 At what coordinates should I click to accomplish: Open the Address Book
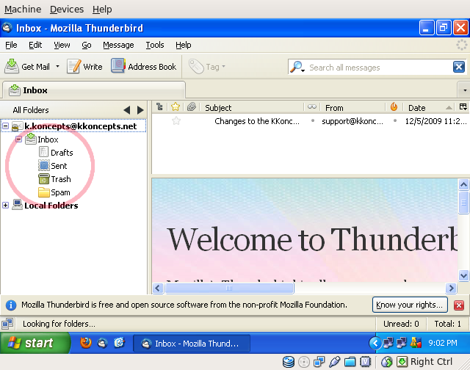point(144,66)
